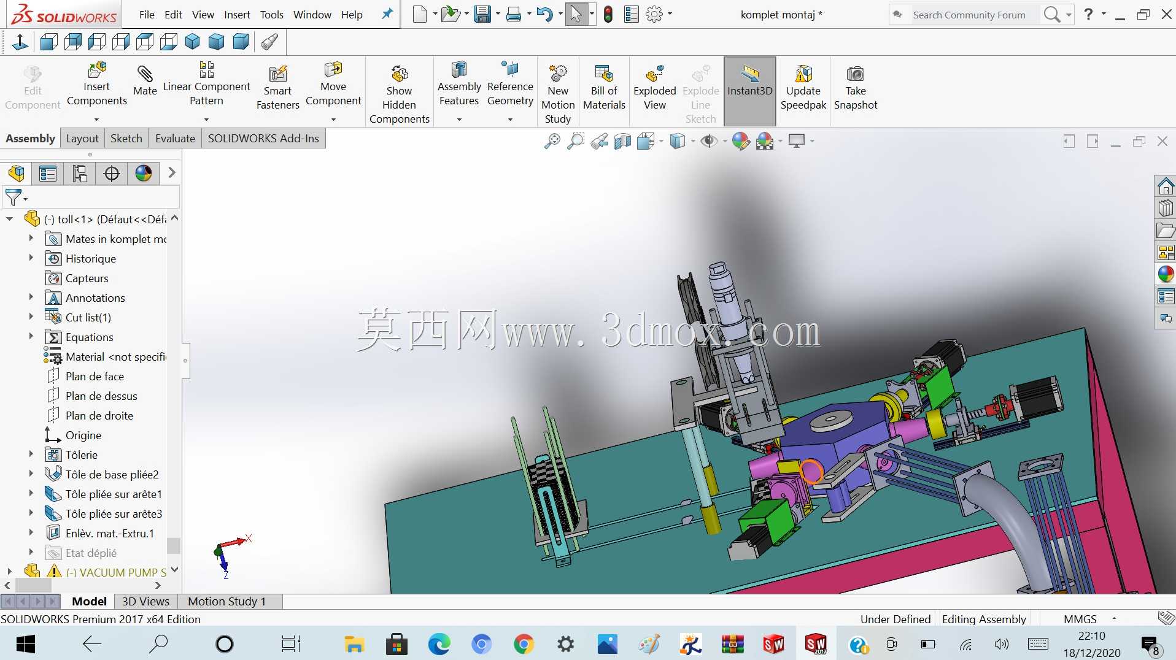This screenshot has height=660, width=1176.
Task: Open SOLIDWORKS Resources task pane home
Action: click(x=1166, y=186)
